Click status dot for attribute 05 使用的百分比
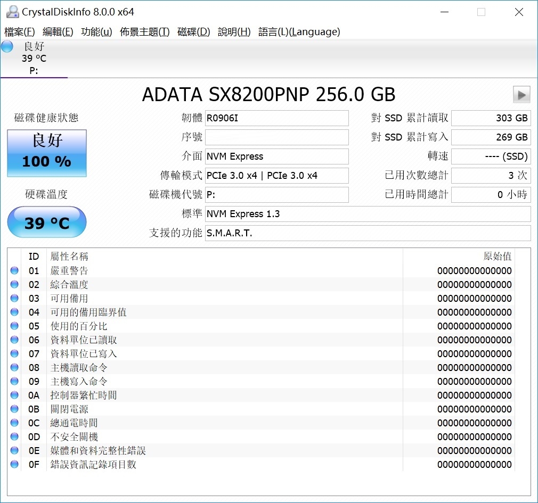 point(14,326)
